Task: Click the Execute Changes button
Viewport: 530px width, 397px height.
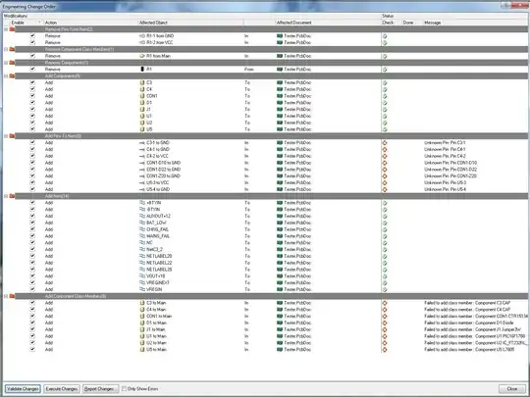Action: point(62,389)
